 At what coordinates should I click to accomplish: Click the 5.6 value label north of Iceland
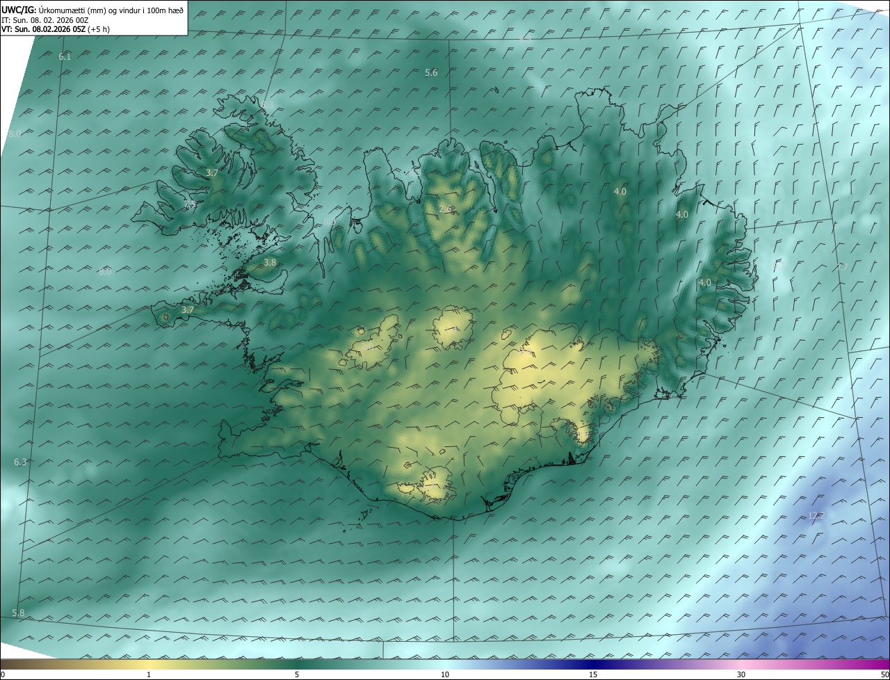pos(431,73)
